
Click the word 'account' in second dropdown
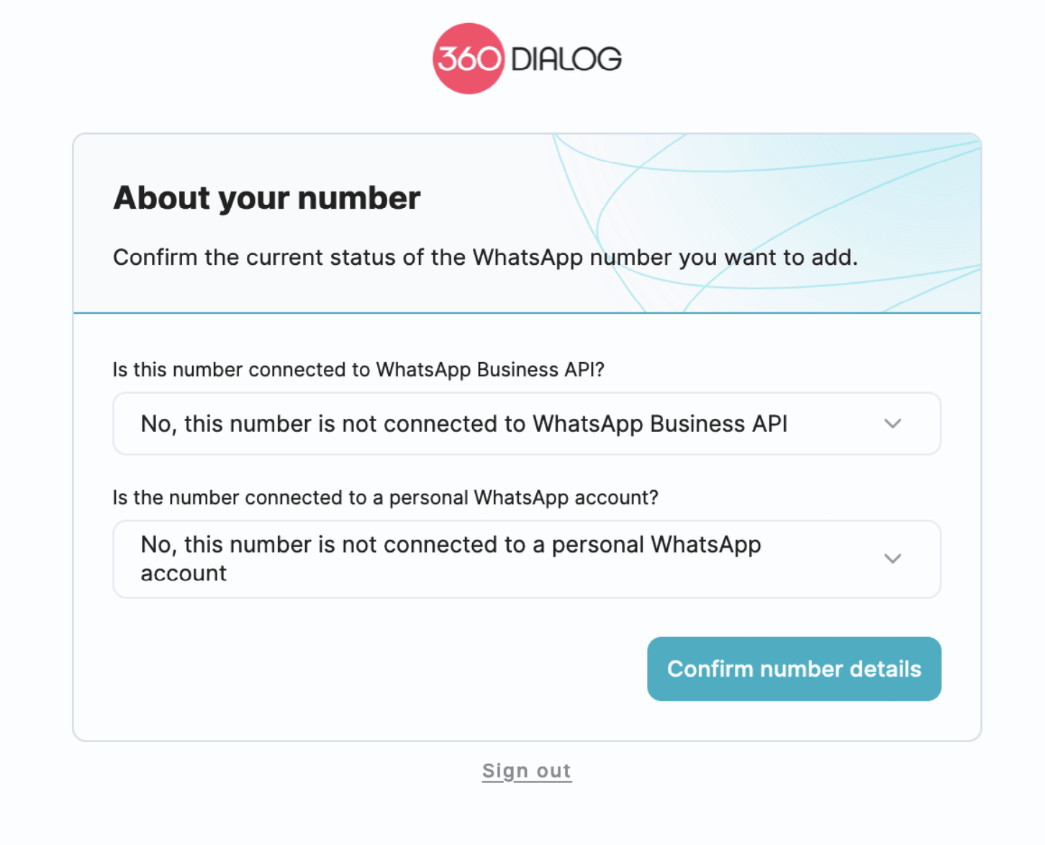pos(184,574)
